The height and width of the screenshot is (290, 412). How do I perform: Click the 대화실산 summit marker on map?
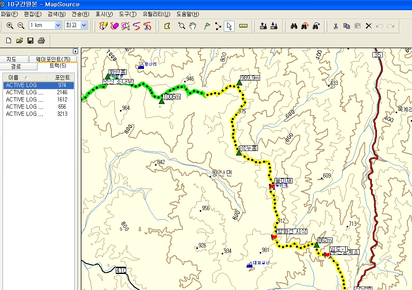click(249, 265)
